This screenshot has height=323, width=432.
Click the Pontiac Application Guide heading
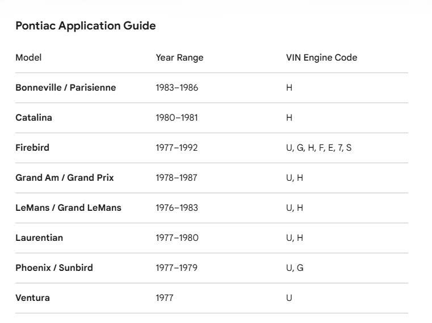point(85,26)
